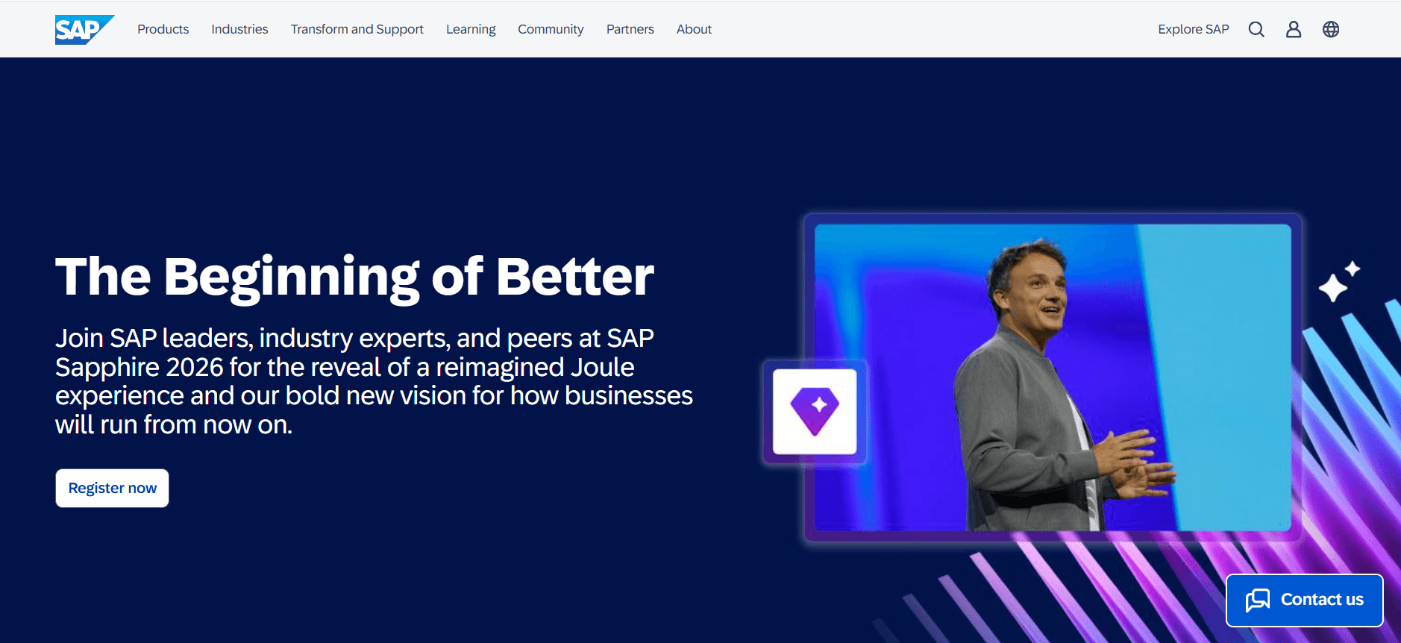Click the heading The Beginning of Better
The height and width of the screenshot is (643, 1401).
(354, 277)
